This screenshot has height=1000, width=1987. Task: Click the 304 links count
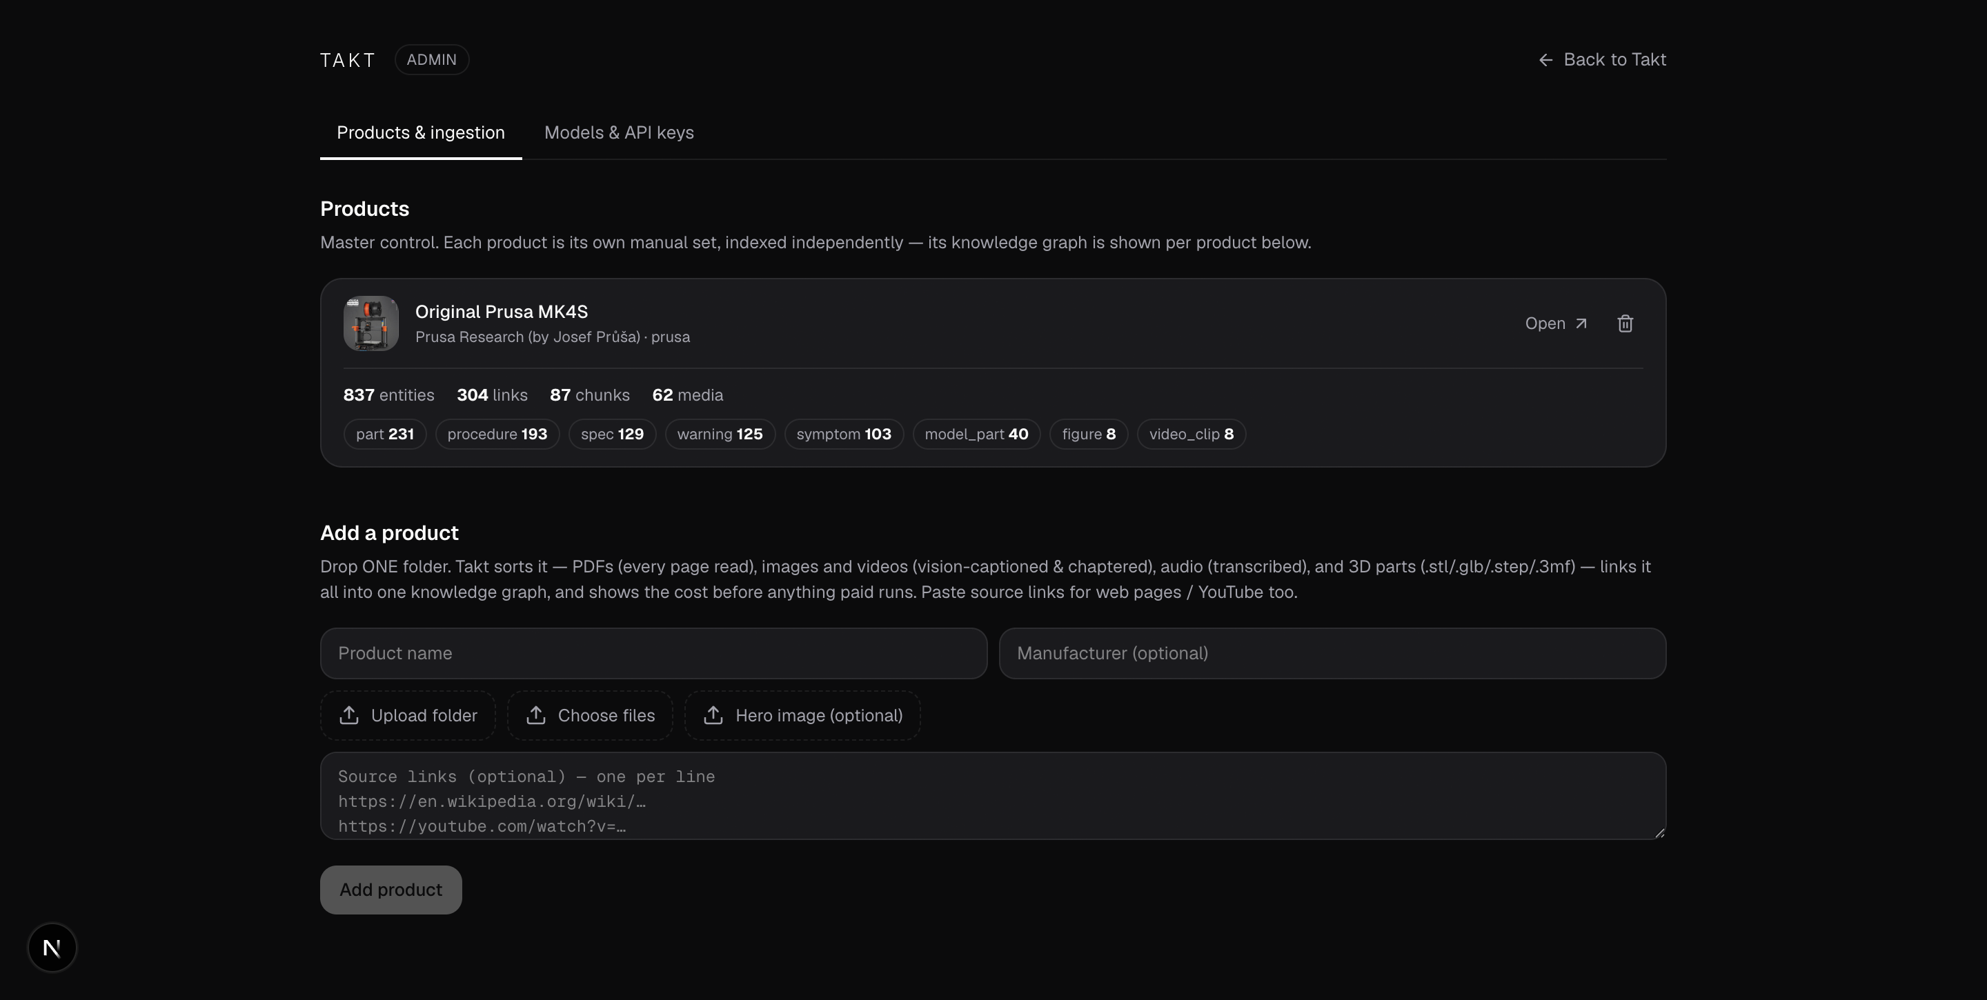click(x=492, y=394)
